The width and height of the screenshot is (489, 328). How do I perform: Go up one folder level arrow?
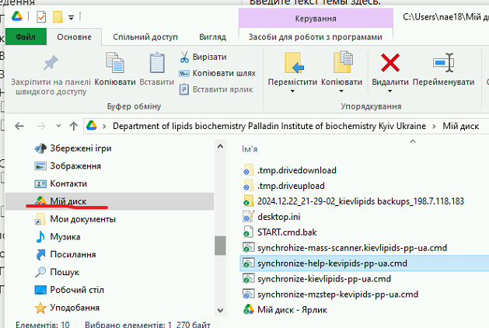pos(74,126)
